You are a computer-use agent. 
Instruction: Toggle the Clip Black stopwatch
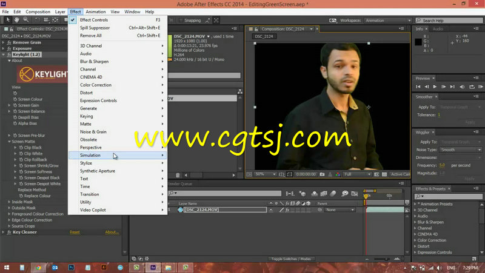tap(21, 148)
